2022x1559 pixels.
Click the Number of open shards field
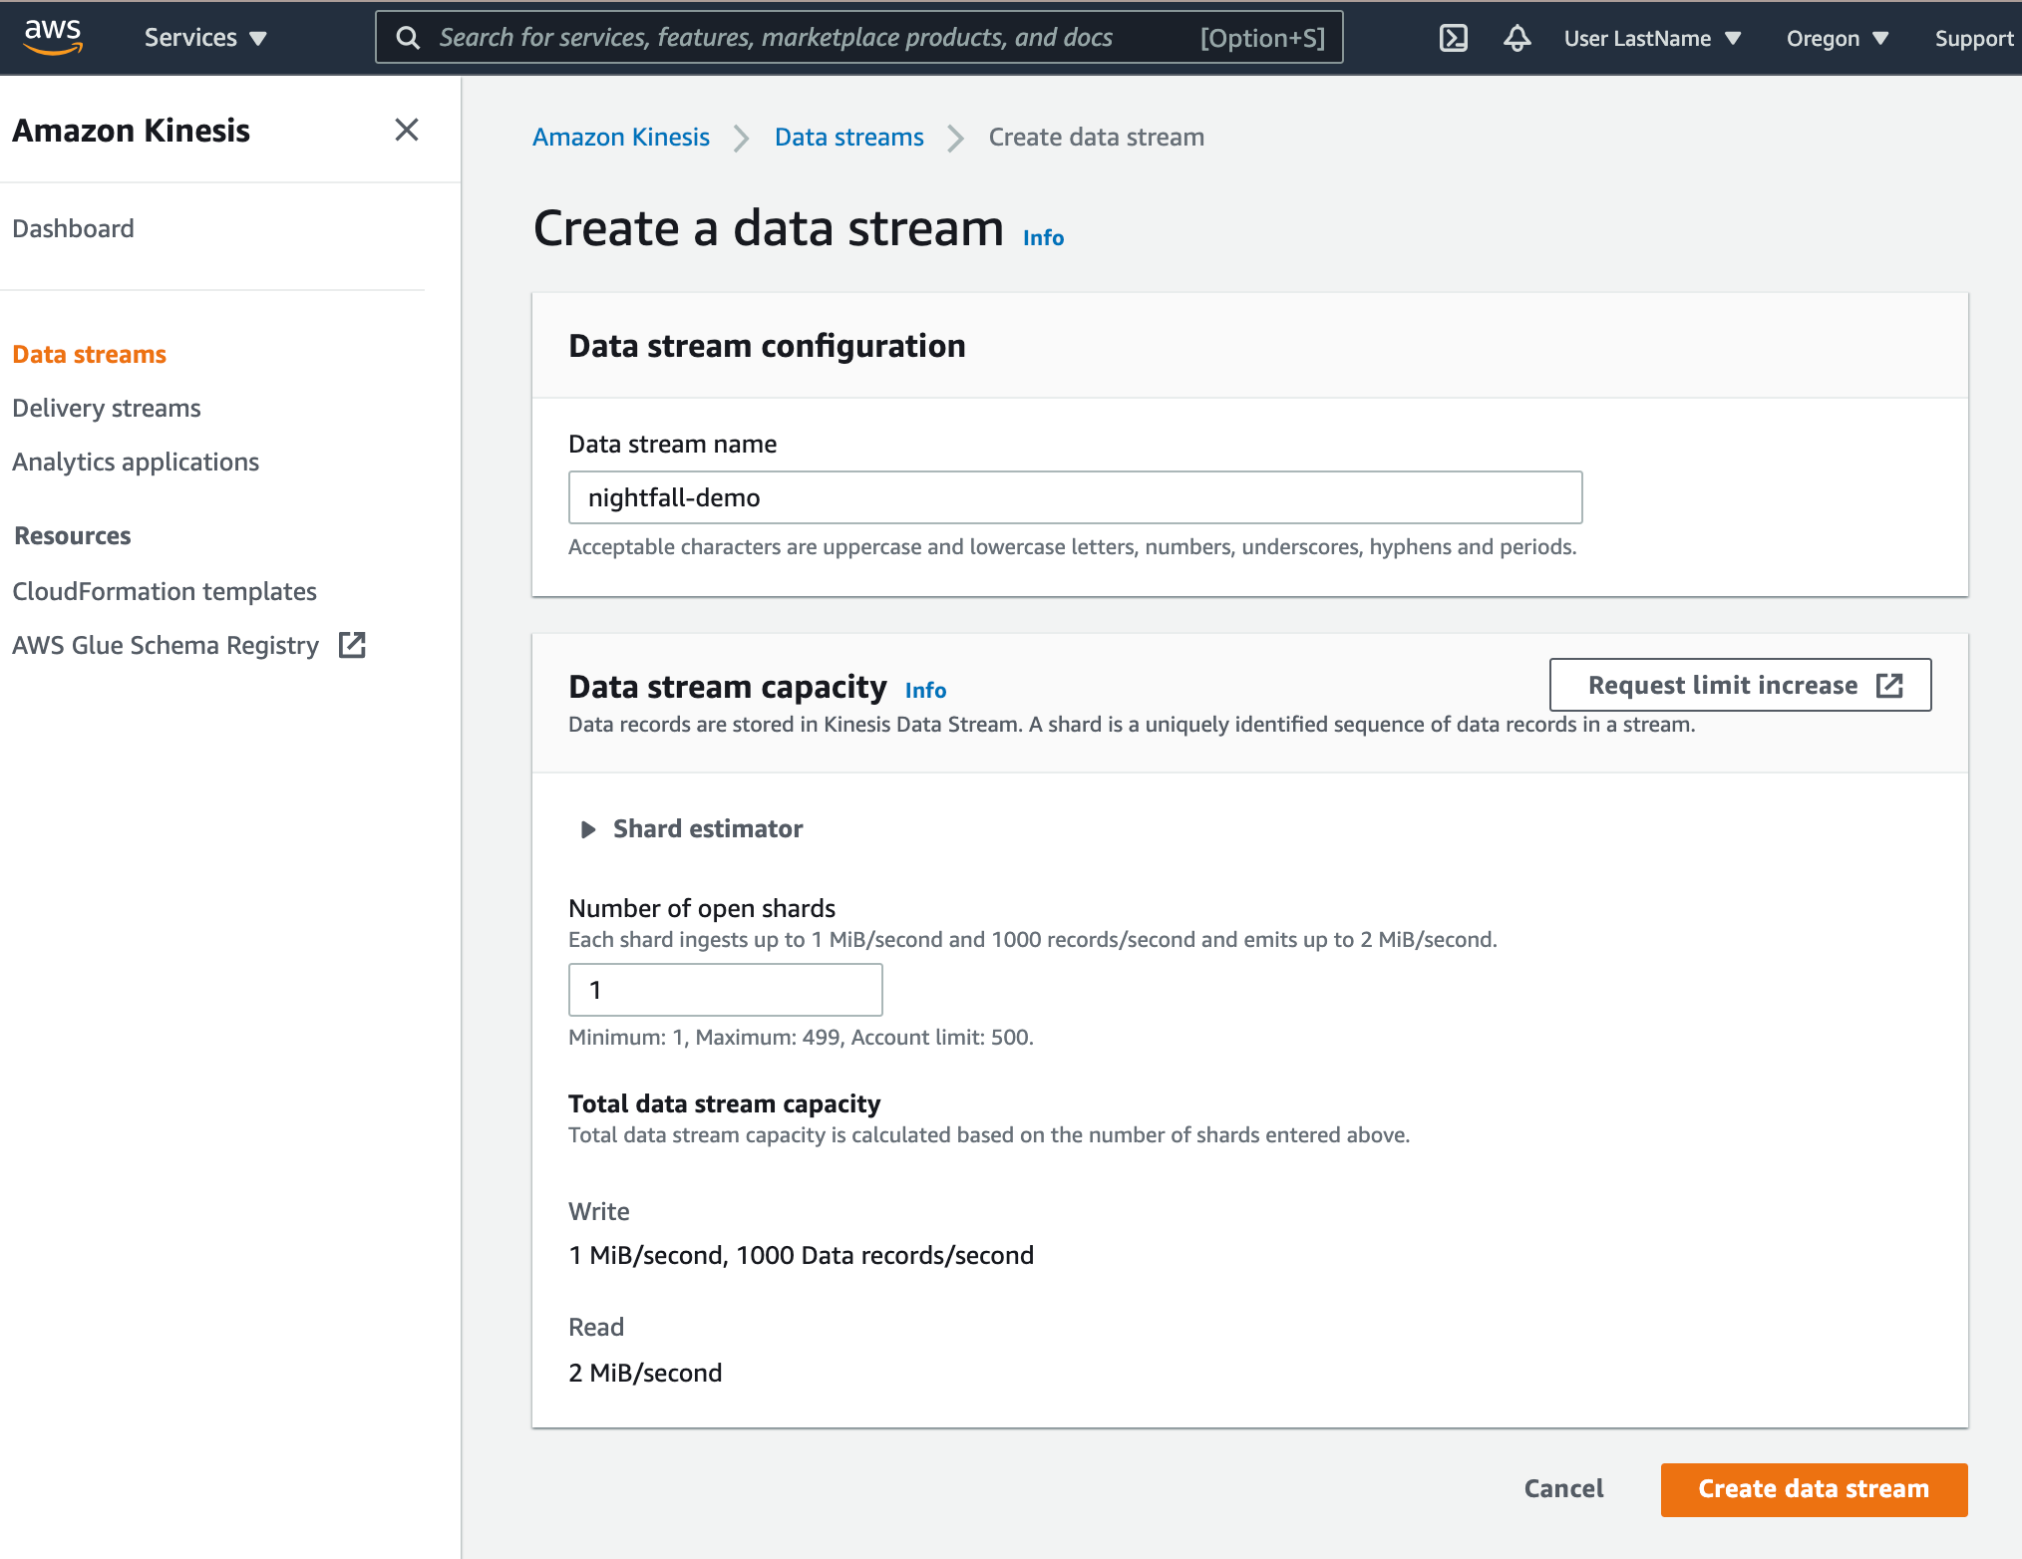coord(725,990)
